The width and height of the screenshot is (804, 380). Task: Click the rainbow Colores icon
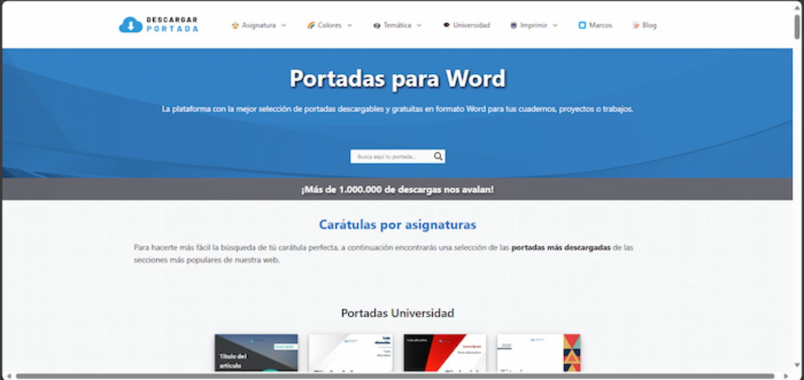(x=311, y=25)
